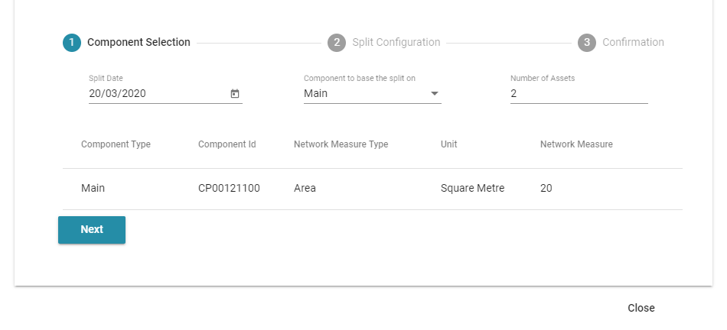Sort by the Component Type column header
The image size is (727, 330).
(x=116, y=144)
